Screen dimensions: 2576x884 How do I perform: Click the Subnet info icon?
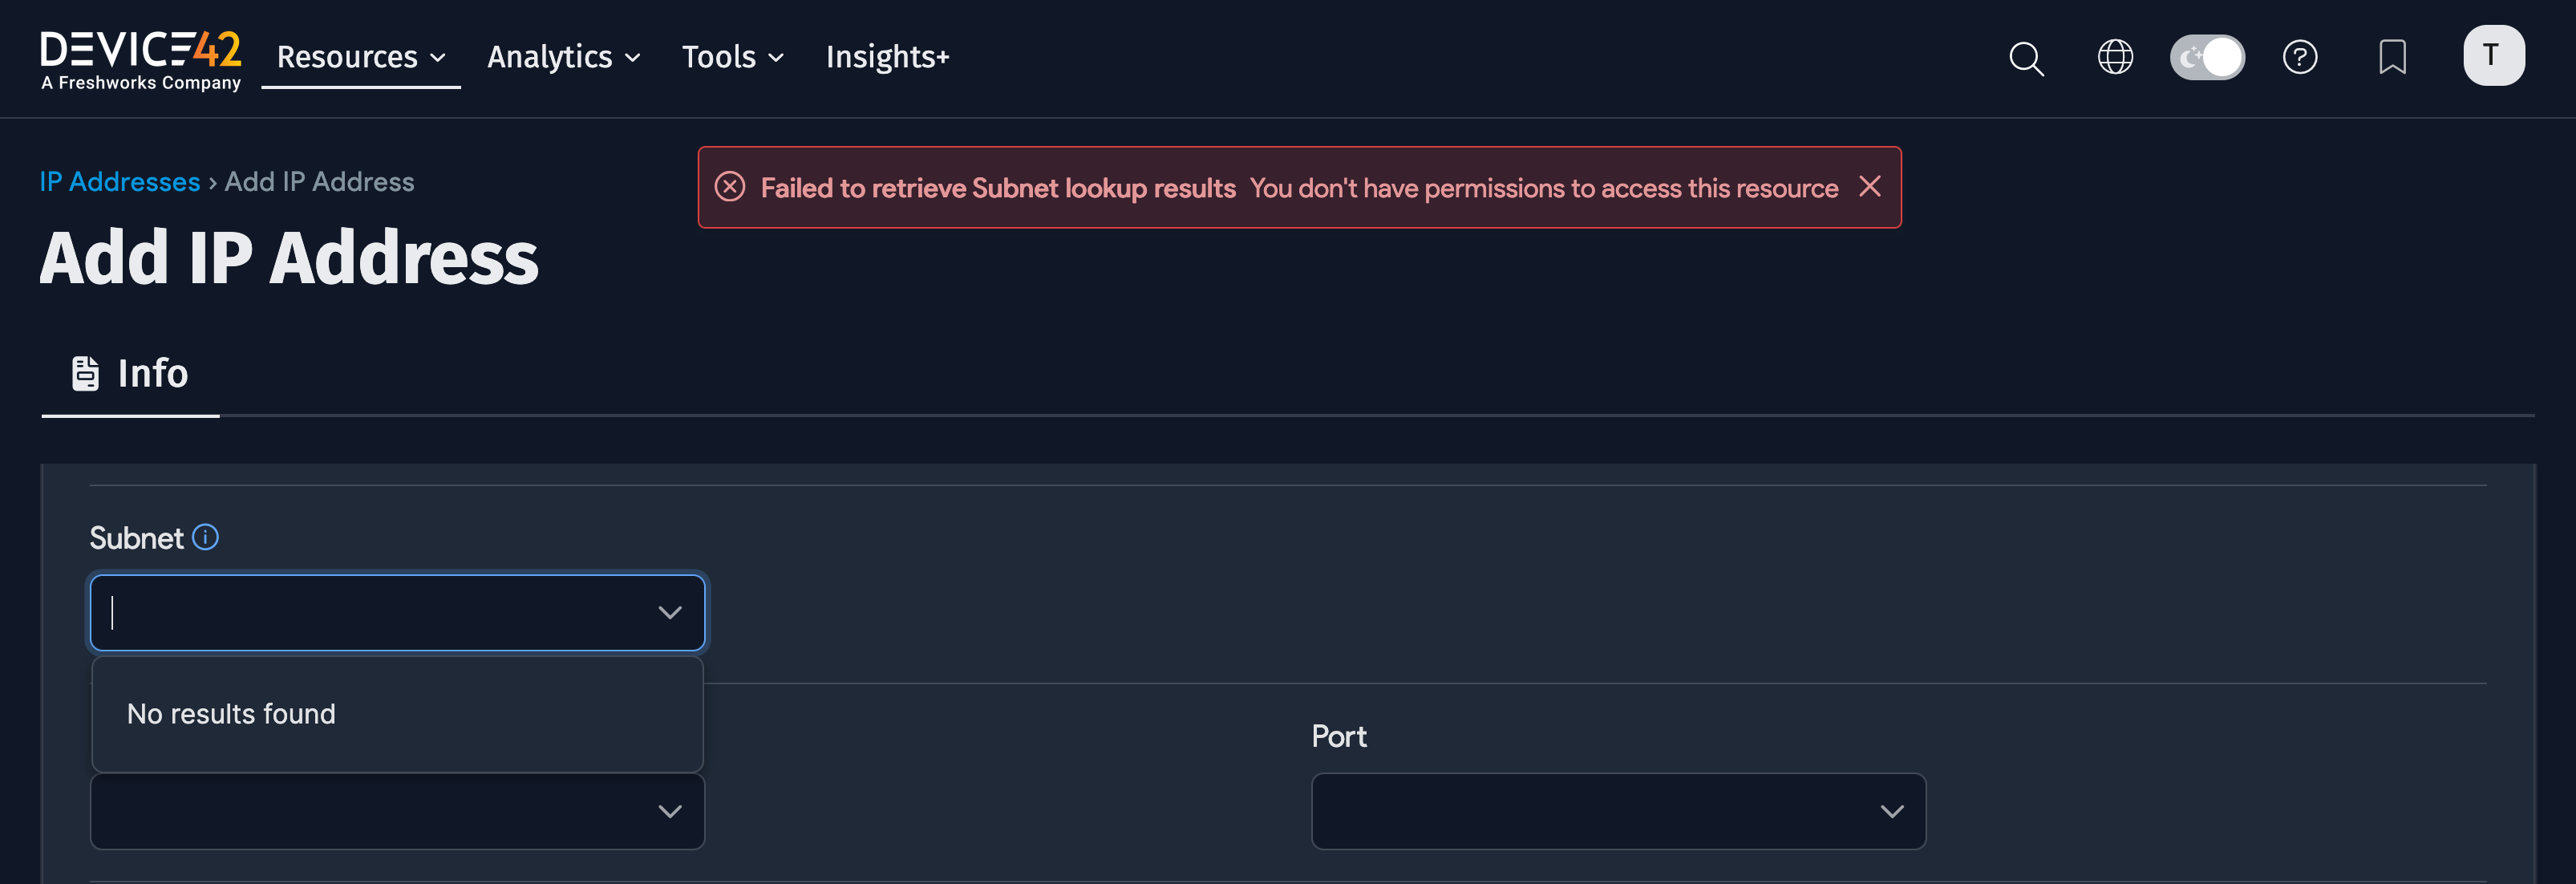[x=205, y=538]
